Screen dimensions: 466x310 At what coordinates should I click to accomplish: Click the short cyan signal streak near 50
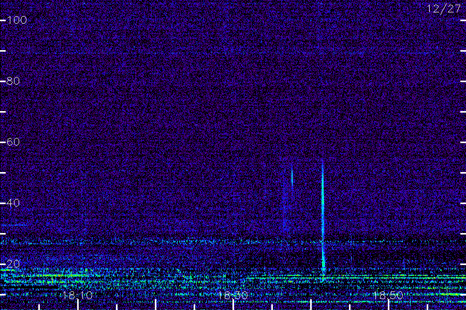pyautogui.click(x=292, y=177)
